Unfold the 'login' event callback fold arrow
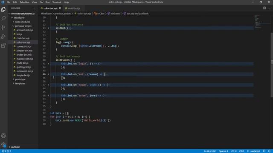The height and width of the screenshot is (153, 273). [48, 64]
